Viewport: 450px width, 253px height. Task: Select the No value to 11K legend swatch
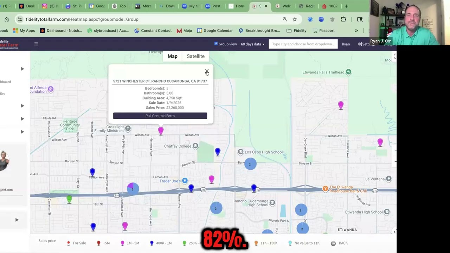290,243
